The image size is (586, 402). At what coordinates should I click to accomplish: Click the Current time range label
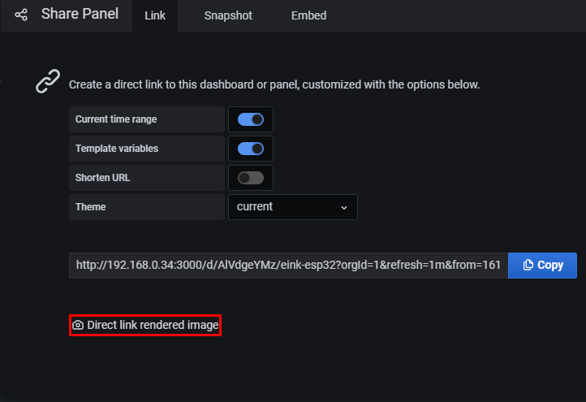click(x=116, y=119)
